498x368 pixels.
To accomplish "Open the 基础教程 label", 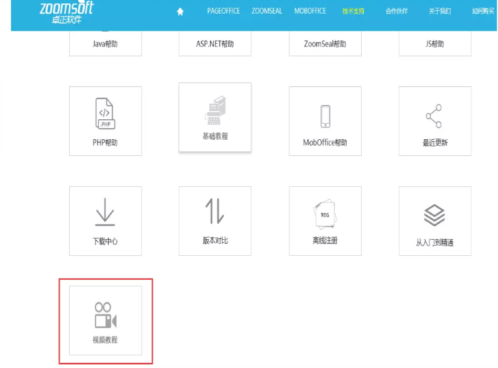I will point(215,136).
